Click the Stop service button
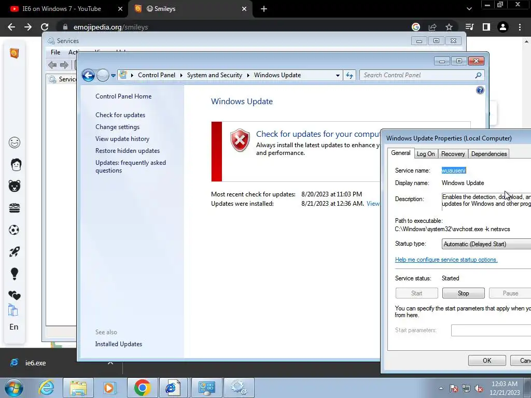Screen dimensions: 531x398 click(x=463, y=293)
